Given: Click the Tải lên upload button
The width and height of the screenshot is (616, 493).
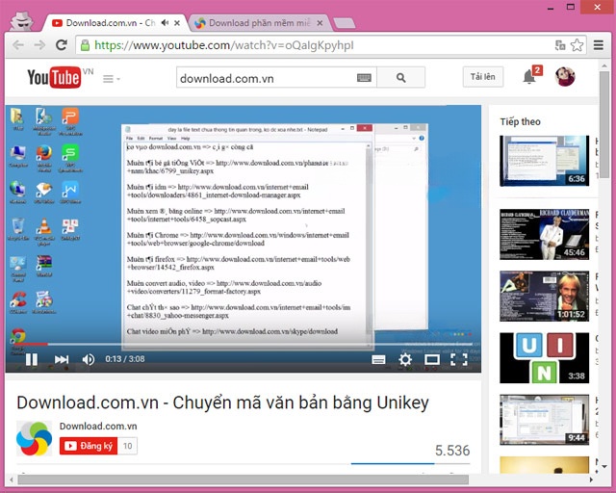Looking at the screenshot, I should pos(483,77).
